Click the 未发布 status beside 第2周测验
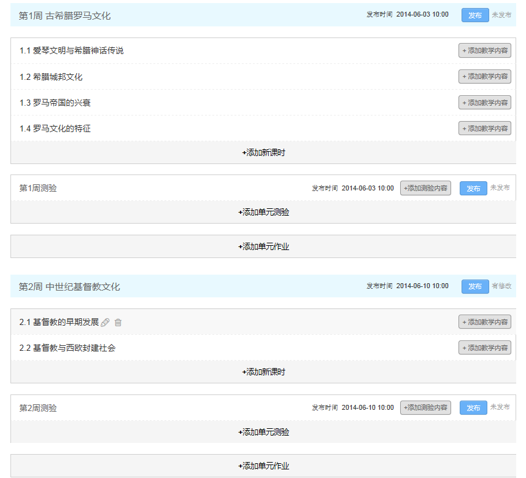526x478 pixels. (500, 407)
